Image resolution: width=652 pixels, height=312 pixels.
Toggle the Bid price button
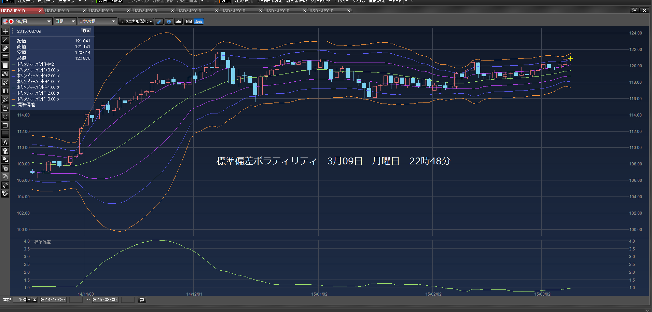coord(189,22)
